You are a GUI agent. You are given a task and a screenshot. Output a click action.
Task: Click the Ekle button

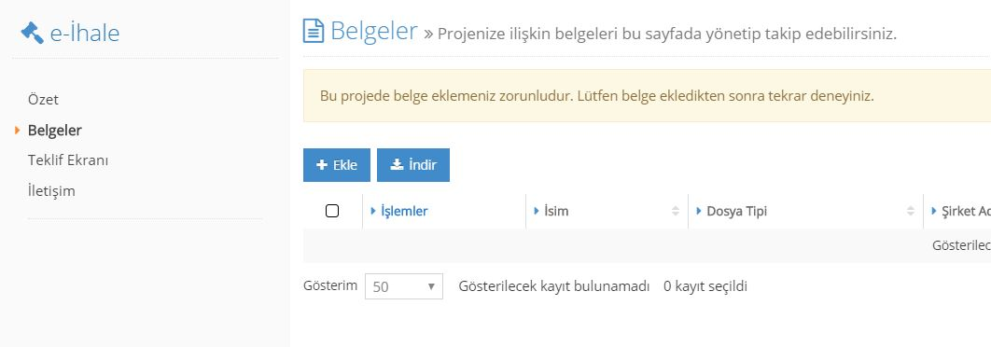(x=337, y=165)
